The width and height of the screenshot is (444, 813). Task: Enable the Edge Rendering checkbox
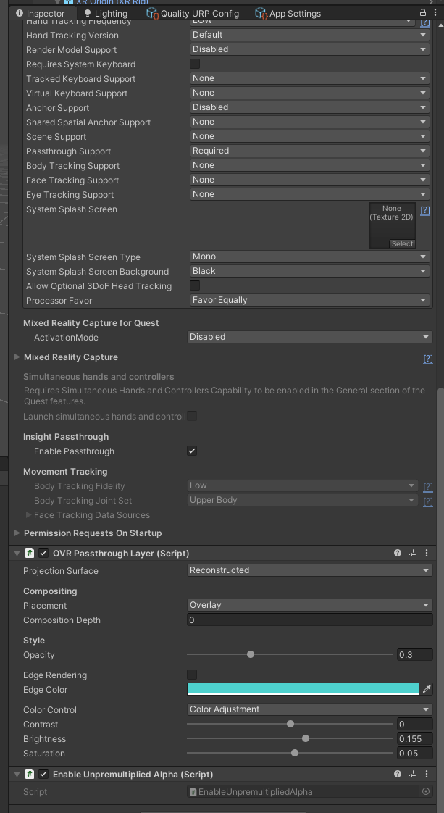pyautogui.click(x=192, y=675)
